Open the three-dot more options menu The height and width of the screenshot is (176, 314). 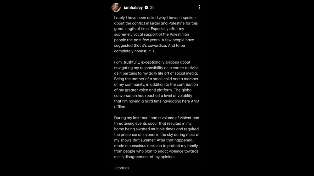(199, 8)
